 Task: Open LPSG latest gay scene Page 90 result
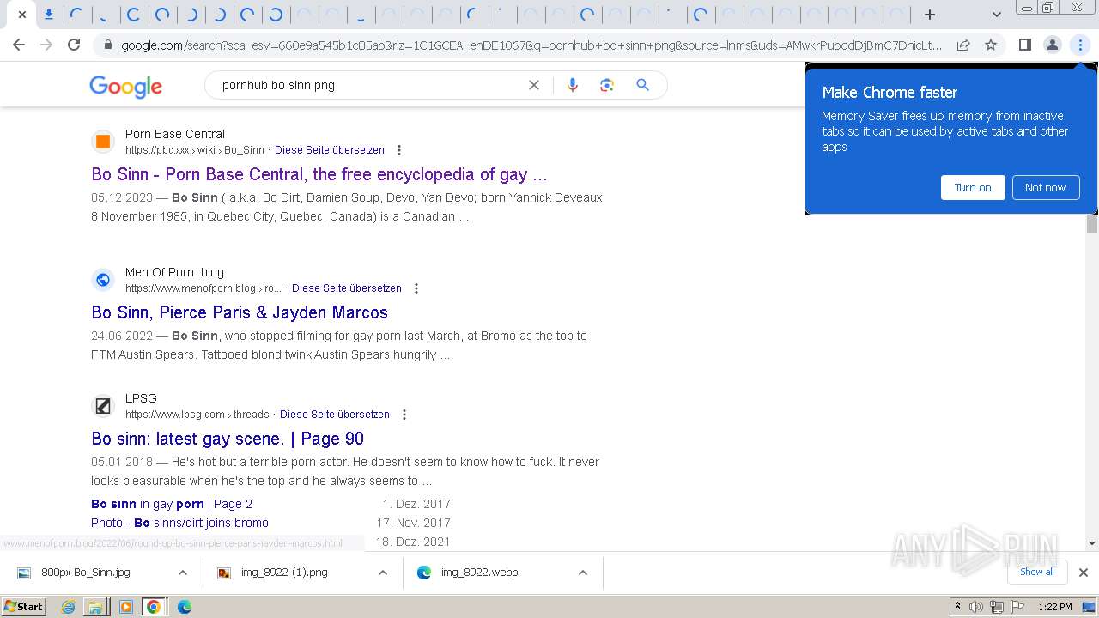(228, 439)
